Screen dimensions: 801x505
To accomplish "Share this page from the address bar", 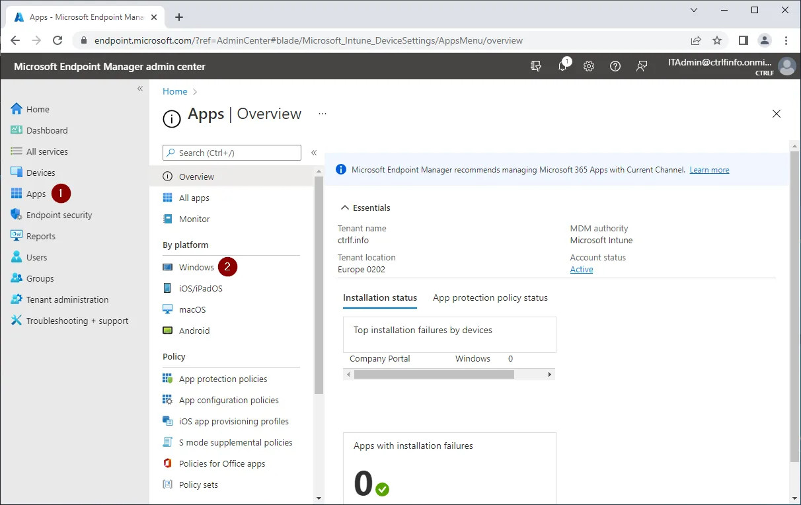I will 696,40.
